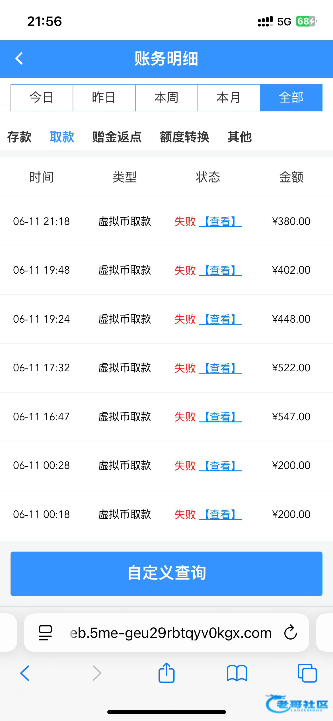This screenshot has height=721, width=333.
Task: Select the 全部 date filter
Action: coord(291,98)
